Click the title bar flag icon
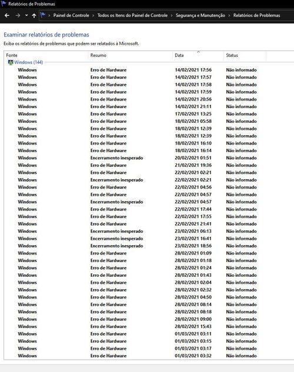The image size is (294, 372). click(4, 4)
